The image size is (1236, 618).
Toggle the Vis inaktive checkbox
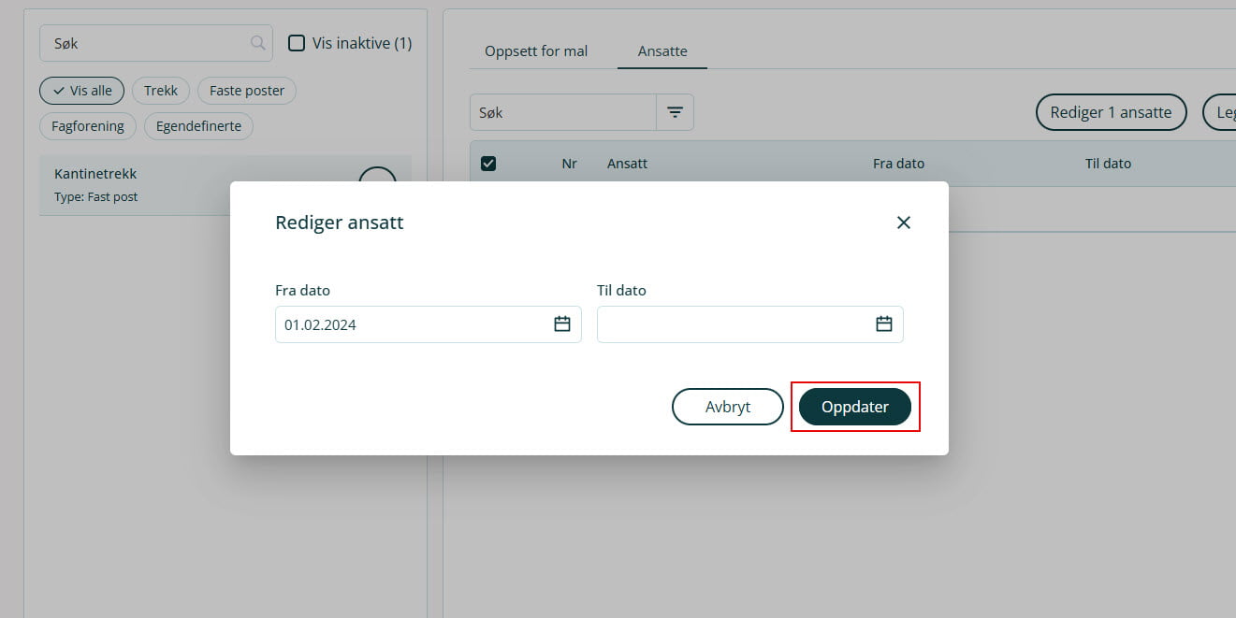coord(297,43)
